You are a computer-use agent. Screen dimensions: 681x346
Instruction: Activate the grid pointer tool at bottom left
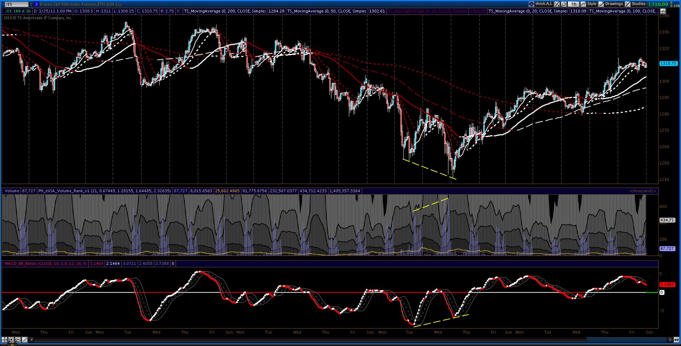[5, 340]
